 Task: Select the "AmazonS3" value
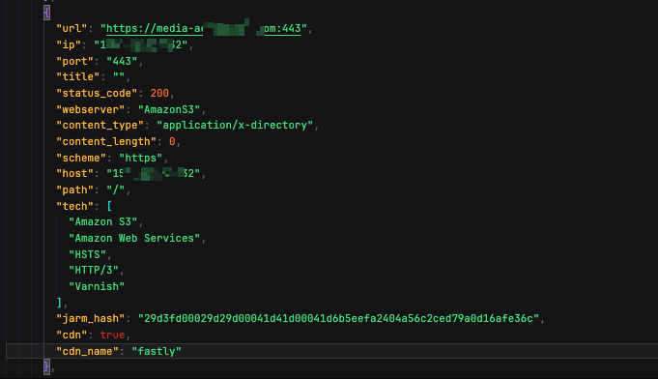pos(169,109)
